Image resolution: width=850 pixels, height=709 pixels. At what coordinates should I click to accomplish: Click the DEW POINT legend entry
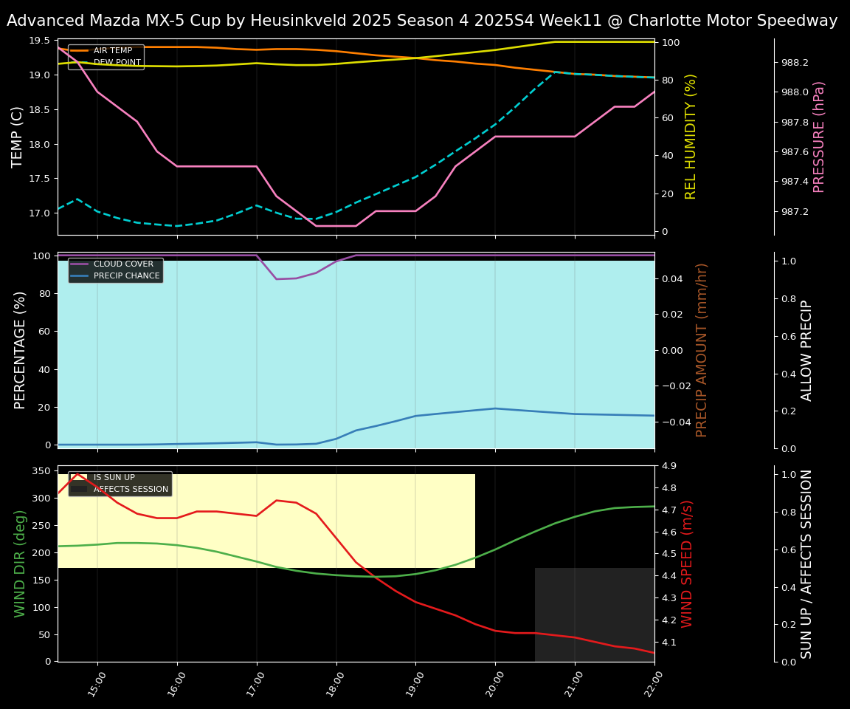click(x=117, y=63)
